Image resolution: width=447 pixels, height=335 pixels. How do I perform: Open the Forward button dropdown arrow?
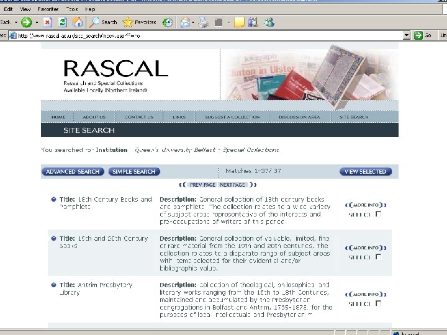(x=37, y=22)
